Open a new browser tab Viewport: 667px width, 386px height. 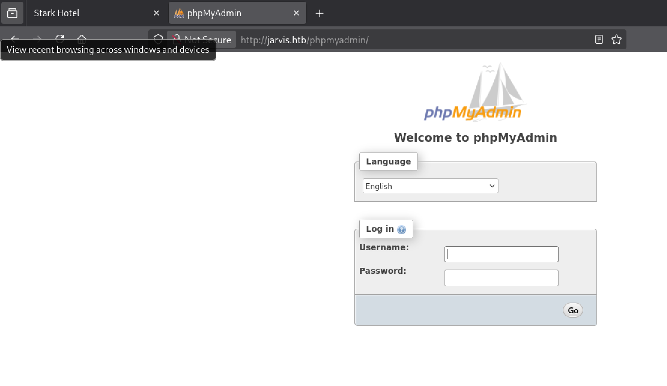tap(320, 13)
